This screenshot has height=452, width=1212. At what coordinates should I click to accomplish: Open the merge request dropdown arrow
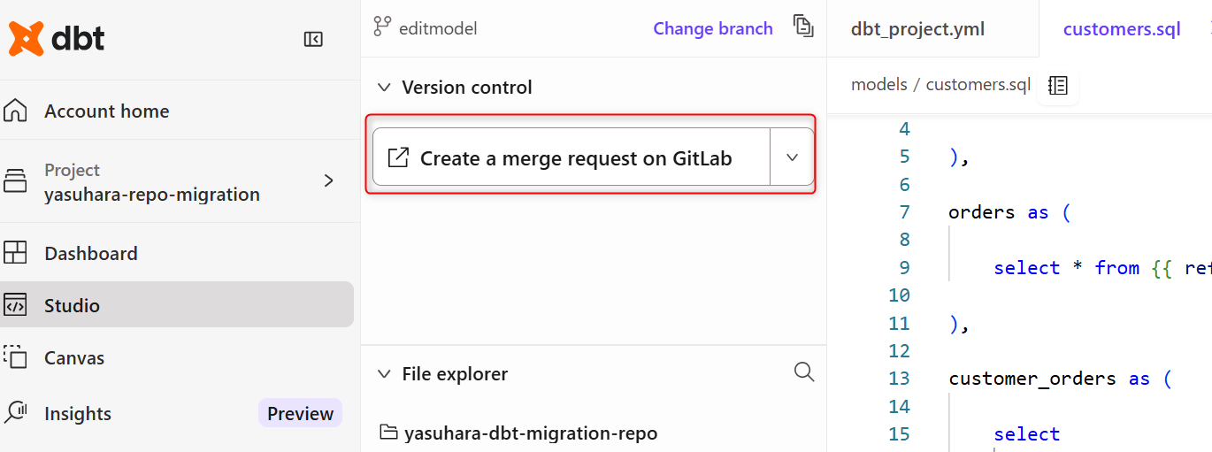pos(792,157)
